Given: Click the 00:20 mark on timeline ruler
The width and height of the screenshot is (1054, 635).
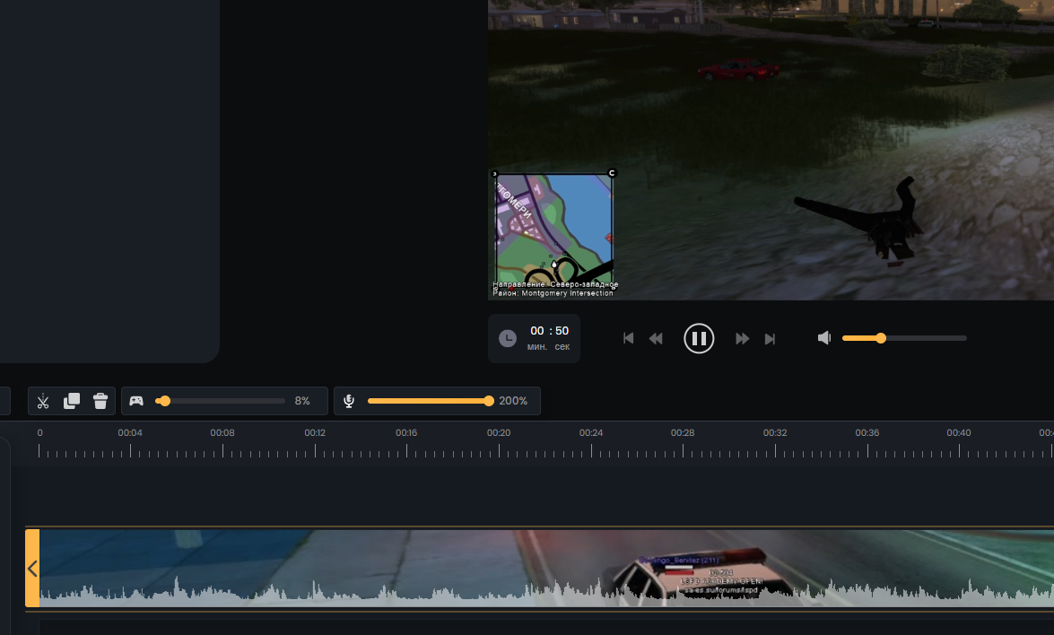Looking at the screenshot, I should [x=499, y=433].
